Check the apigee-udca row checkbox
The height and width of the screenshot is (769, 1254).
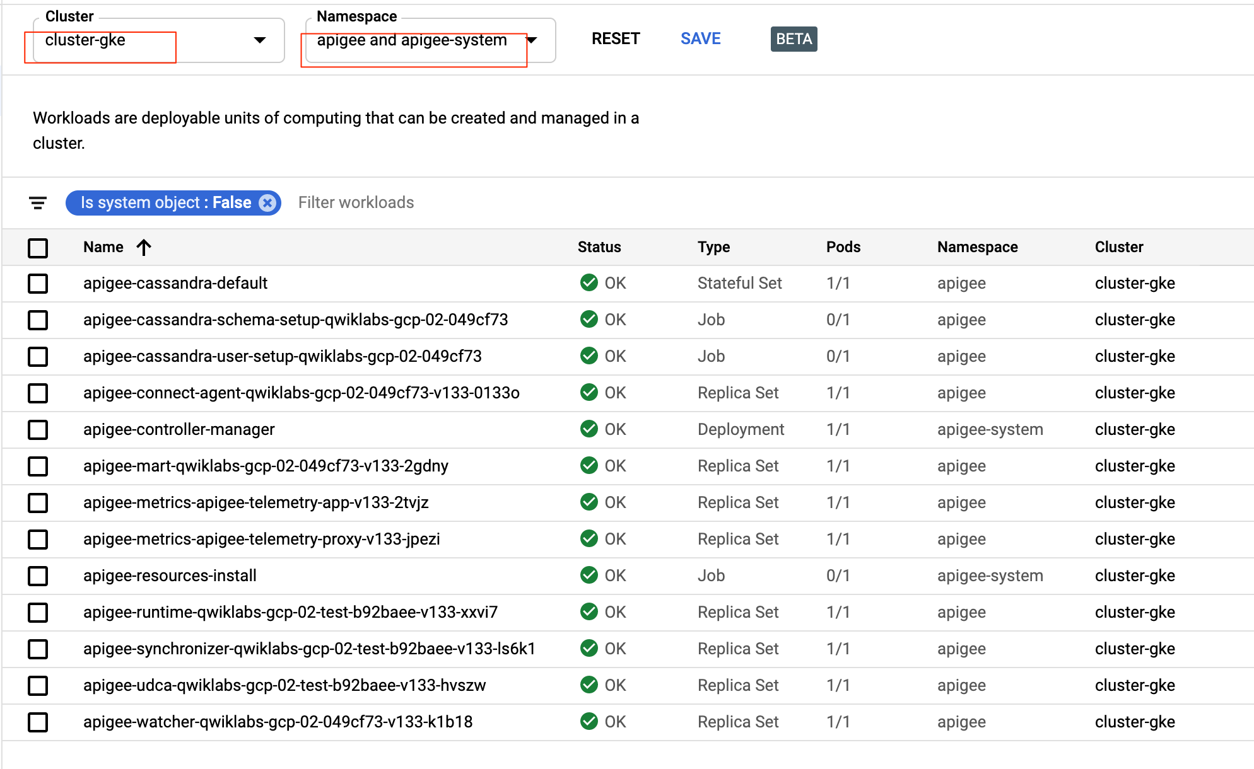(x=38, y=686)
